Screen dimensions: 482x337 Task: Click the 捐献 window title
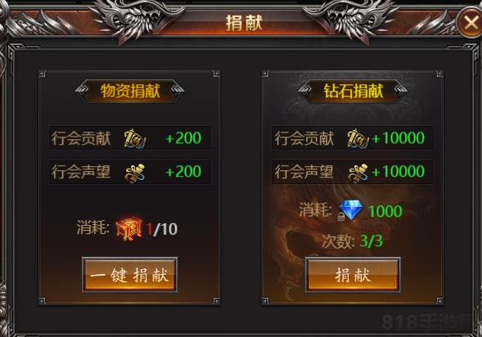point(244,23)
